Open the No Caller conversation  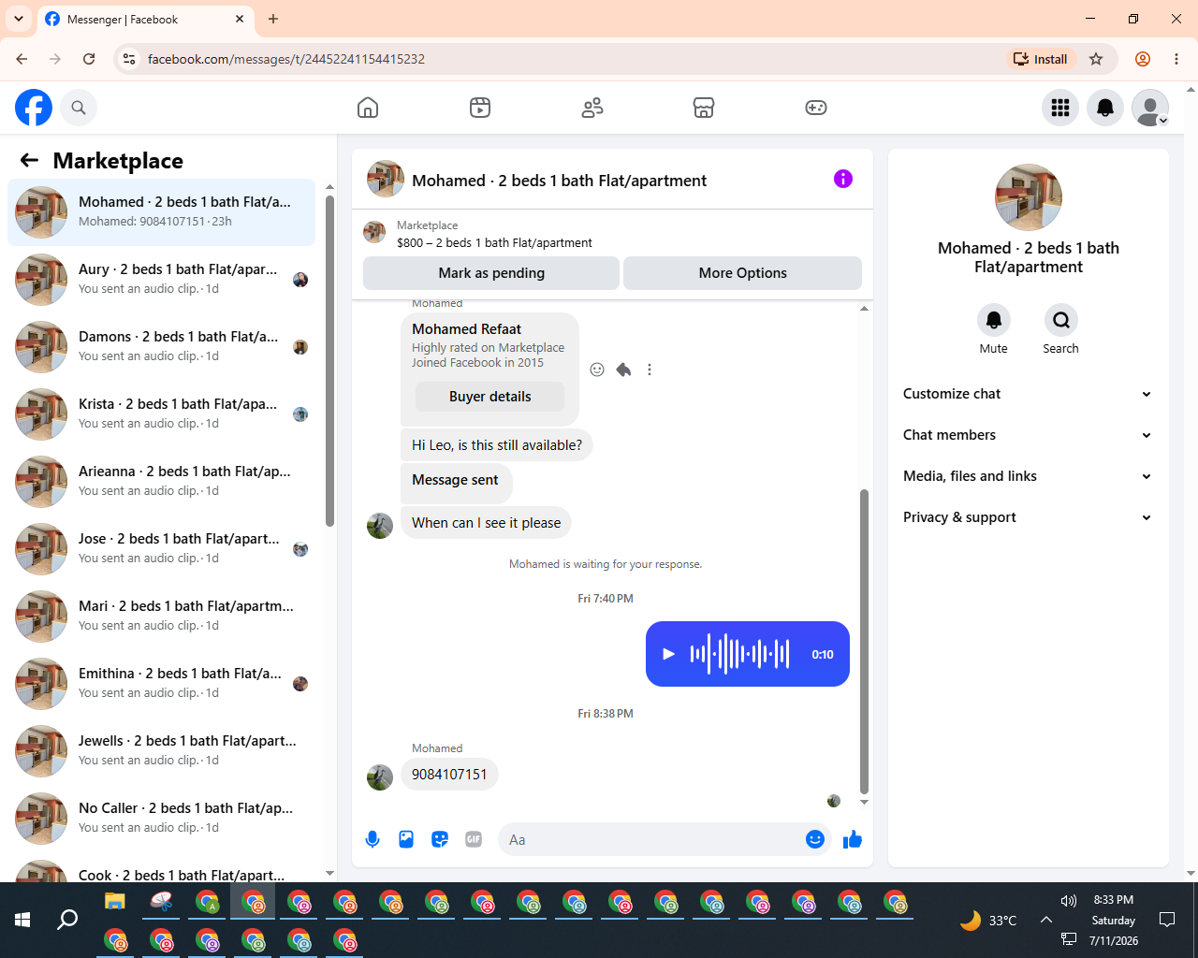161,819
